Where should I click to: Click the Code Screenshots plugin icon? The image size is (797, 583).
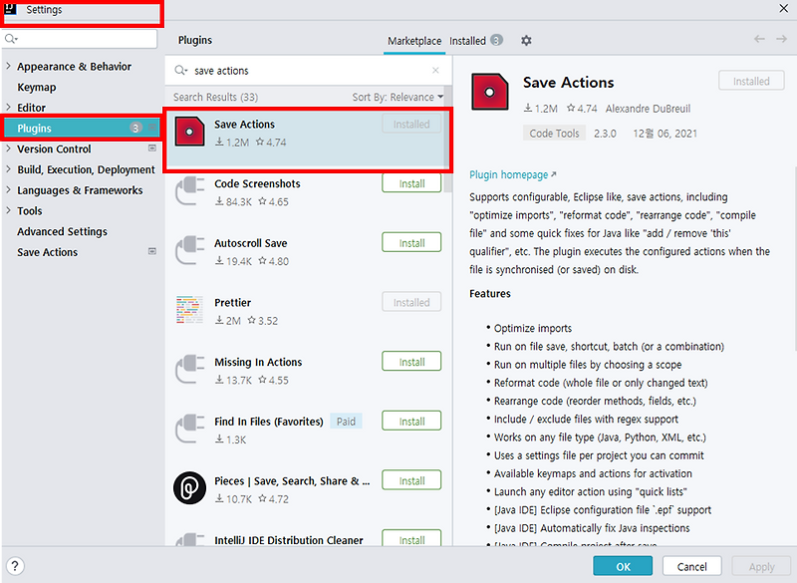click(189, 189)
